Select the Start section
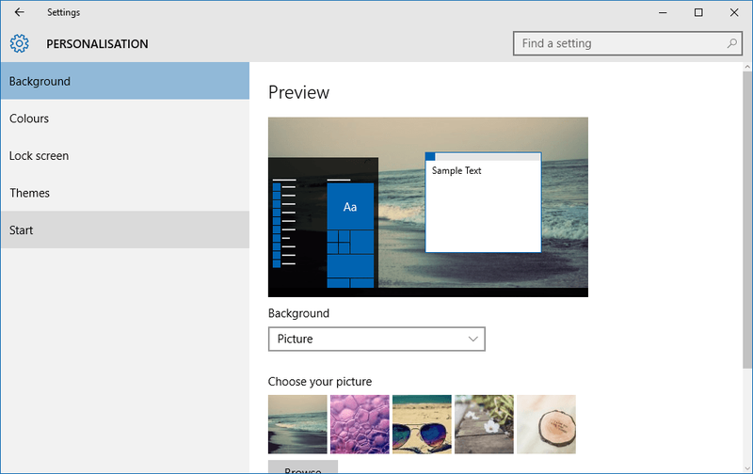753x474 pixels. [x=125, y=229]
